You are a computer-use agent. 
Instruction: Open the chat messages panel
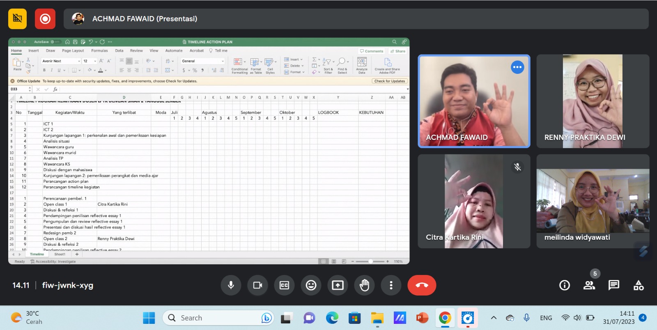point(614,285)
